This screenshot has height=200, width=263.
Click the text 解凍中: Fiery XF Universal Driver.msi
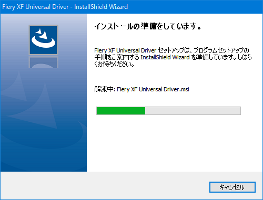click(x=141, y=89)
